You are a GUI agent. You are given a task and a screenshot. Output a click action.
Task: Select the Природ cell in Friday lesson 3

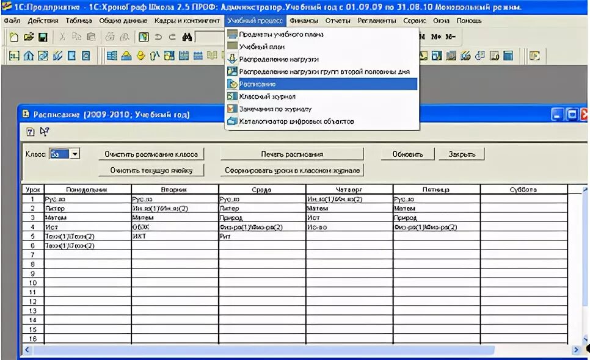pos(437,218)
